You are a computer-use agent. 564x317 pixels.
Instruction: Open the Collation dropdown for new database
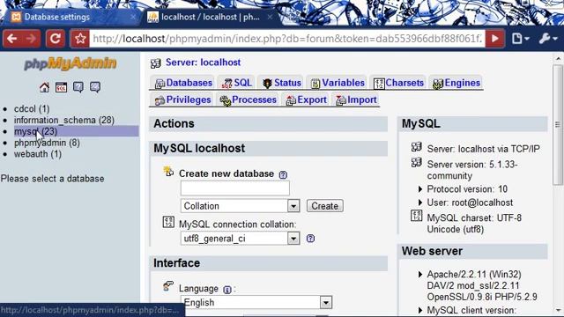(x=240, y=206)
